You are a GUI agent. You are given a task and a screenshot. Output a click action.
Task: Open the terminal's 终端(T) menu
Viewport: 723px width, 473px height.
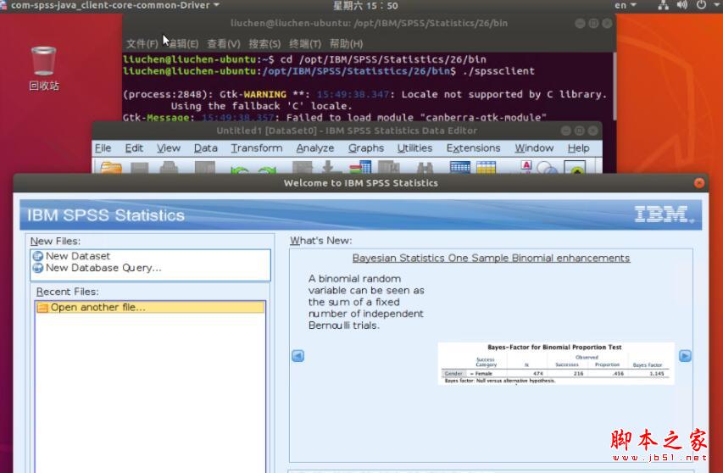pos(305,44)
